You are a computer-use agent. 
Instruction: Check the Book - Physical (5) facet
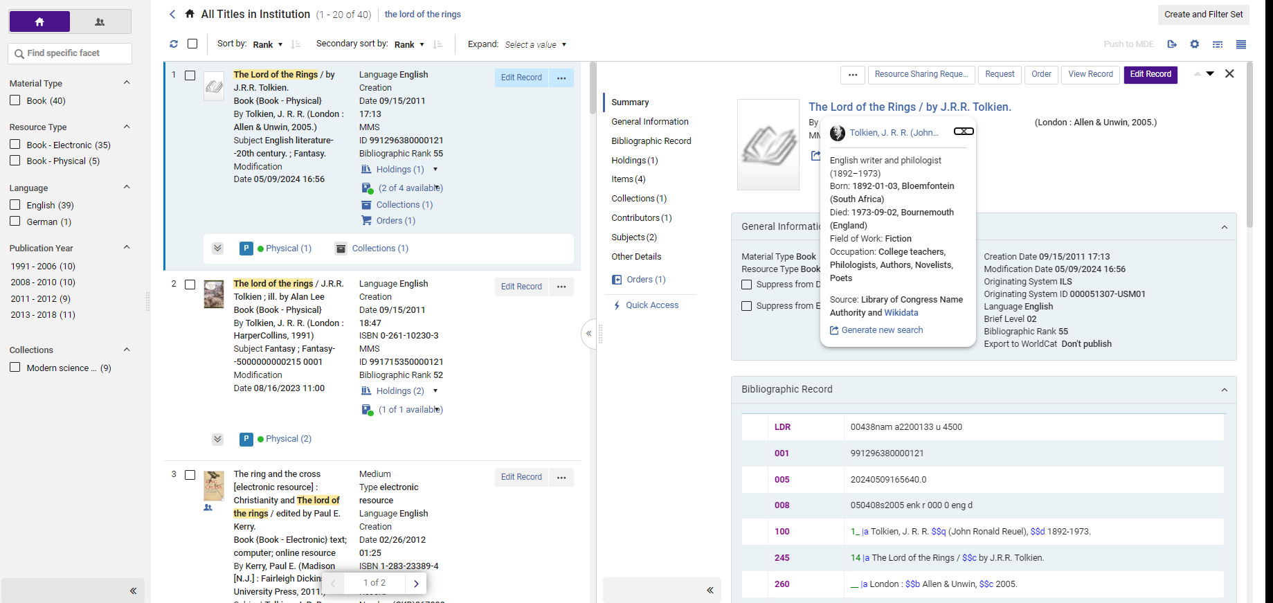tap(15, 161)
